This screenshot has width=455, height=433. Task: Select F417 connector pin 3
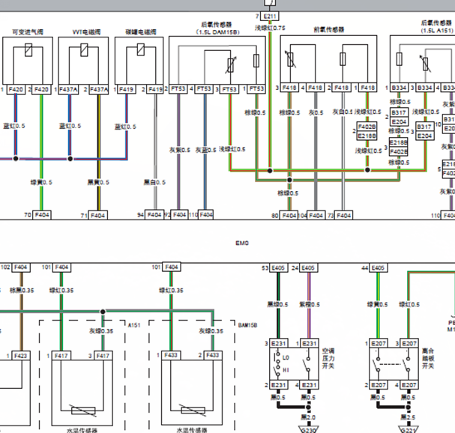point(103,355)
